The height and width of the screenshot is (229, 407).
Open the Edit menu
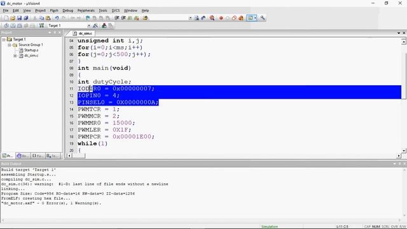15,10
